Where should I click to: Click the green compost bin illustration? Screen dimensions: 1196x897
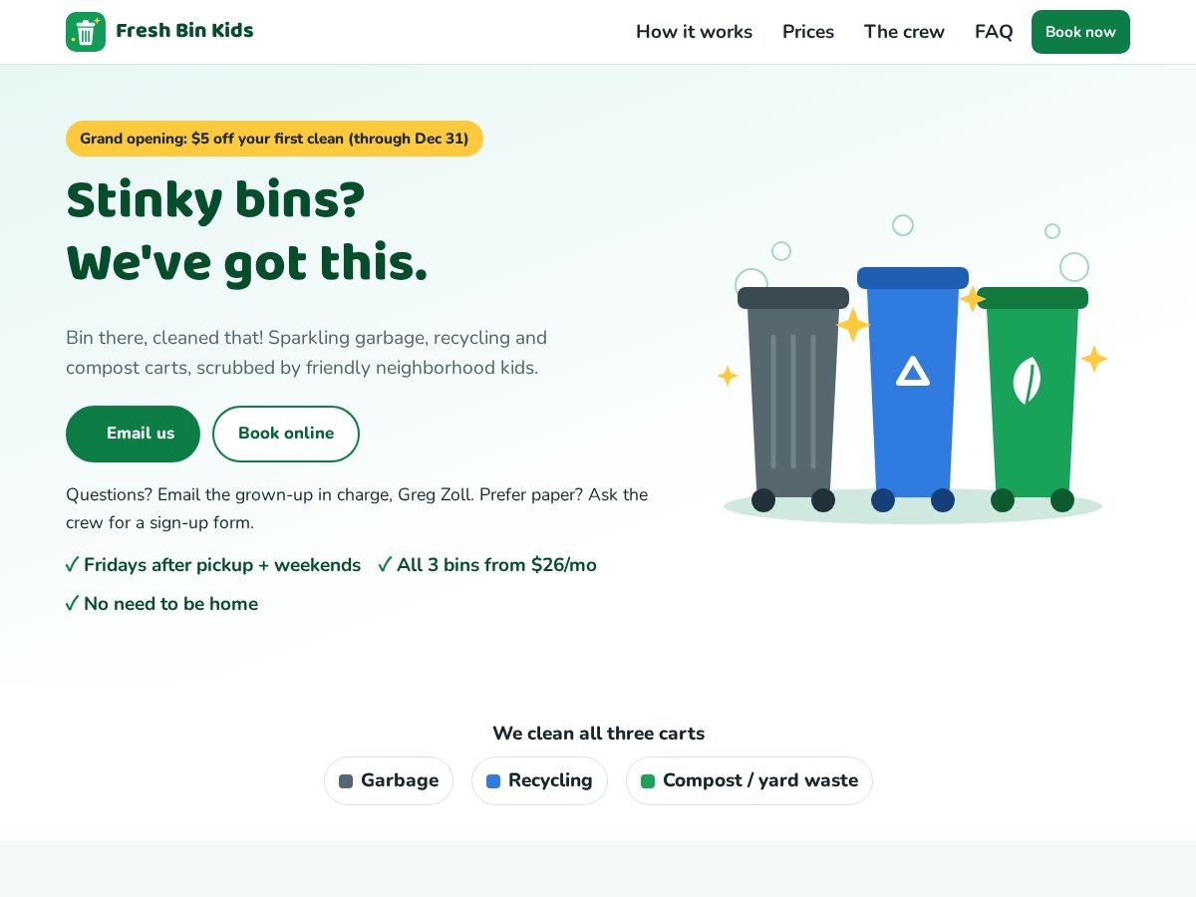click(1033, 399)
